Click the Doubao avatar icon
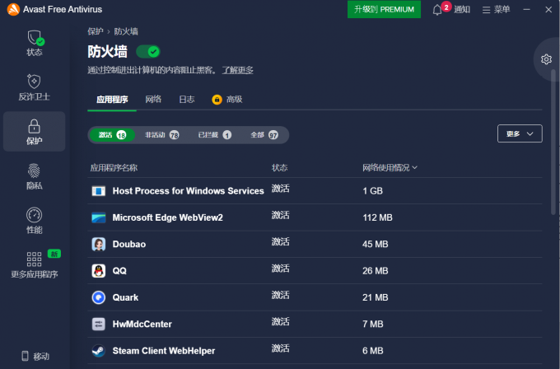This screenshot has height=369, width=560. 99,244
